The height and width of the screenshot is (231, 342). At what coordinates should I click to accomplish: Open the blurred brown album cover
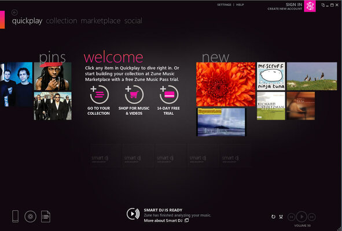click(x=301, y=106)
